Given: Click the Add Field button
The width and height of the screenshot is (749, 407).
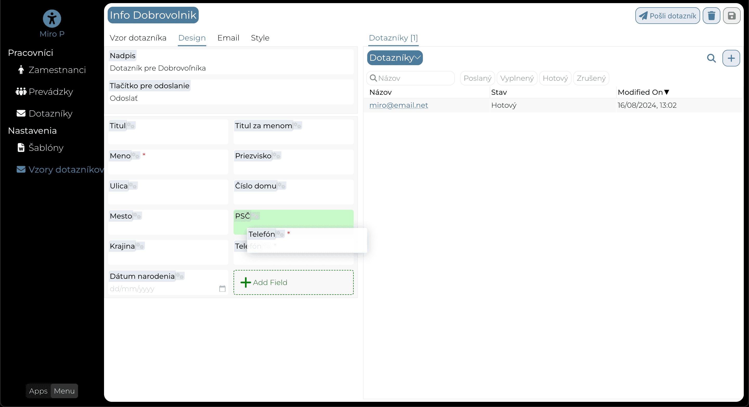Looking at the screenshot, I should [293, 282].
